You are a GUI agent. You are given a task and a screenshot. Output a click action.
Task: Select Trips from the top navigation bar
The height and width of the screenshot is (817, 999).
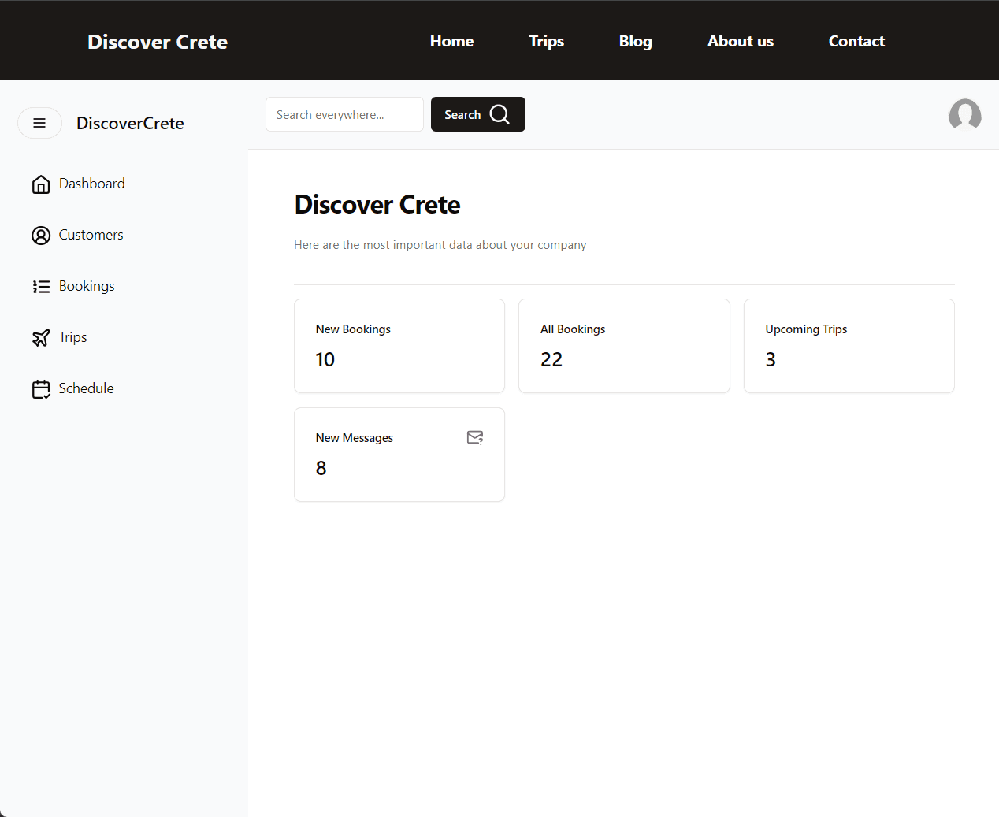[x=547, y=41]
